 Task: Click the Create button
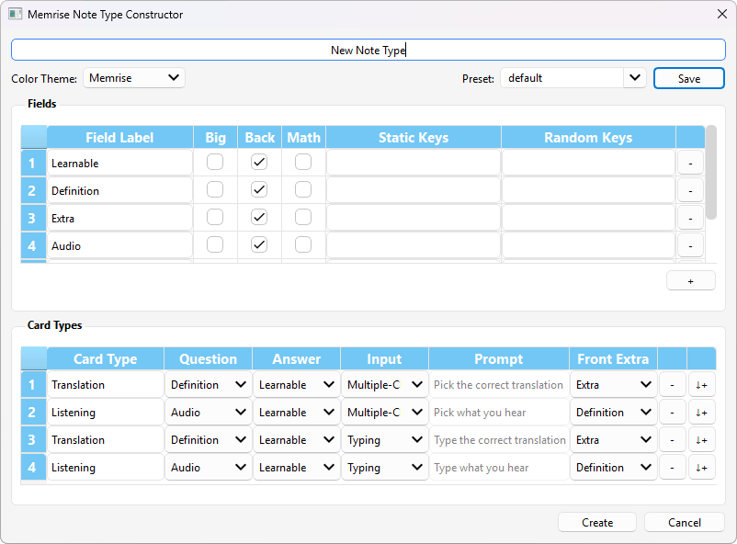597,522
